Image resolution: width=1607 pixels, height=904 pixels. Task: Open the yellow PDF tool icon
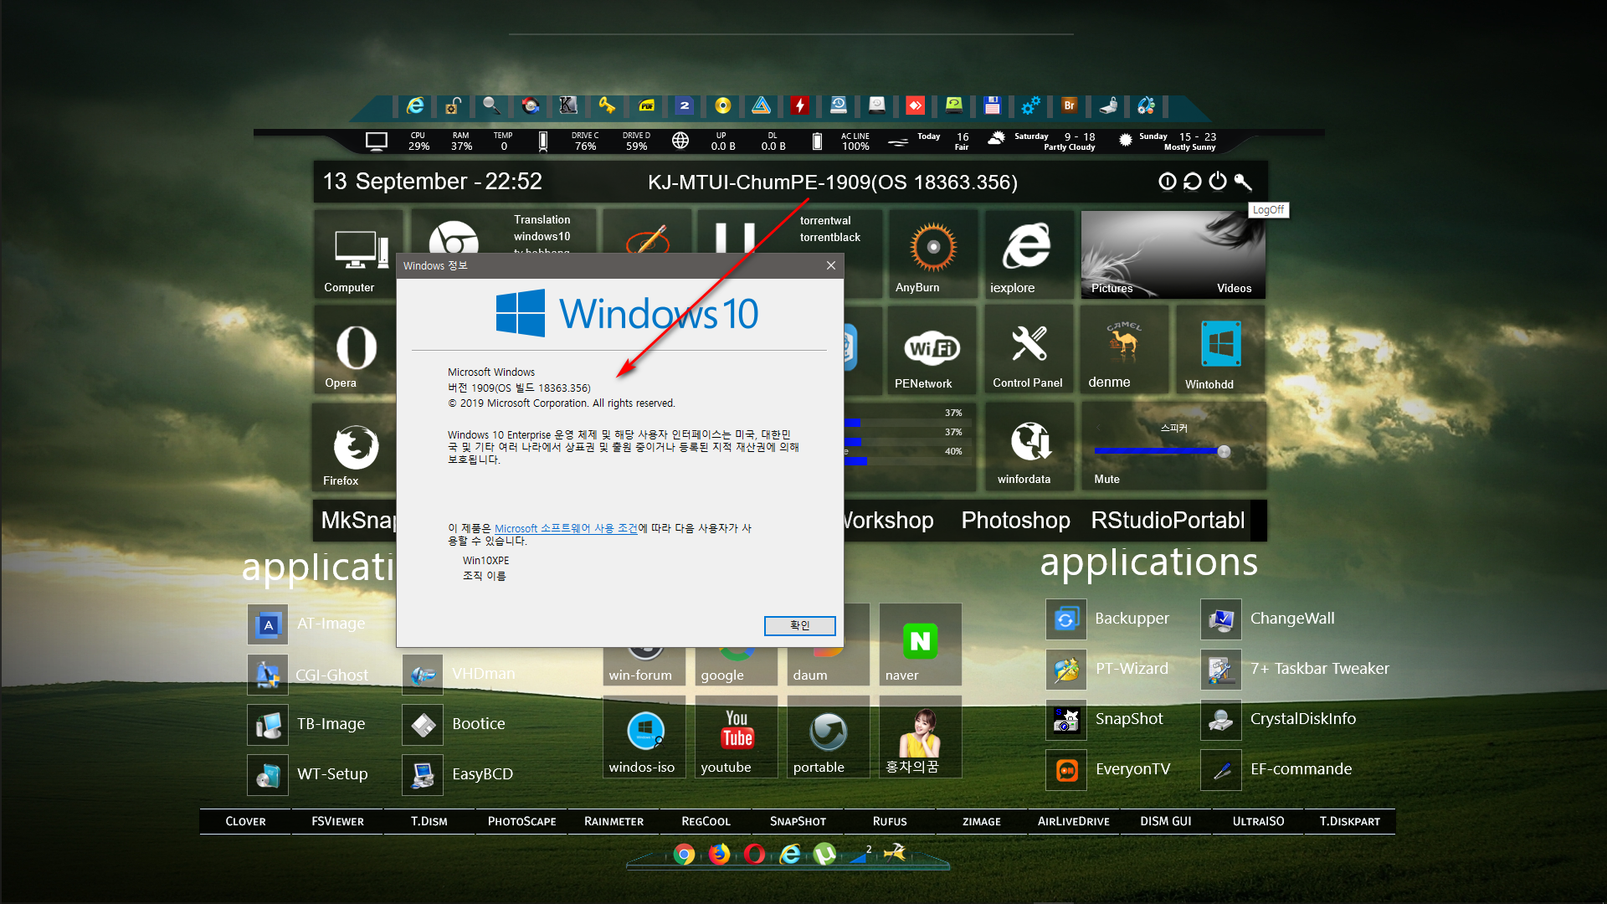pyautogui.click(x=646, y=105)
